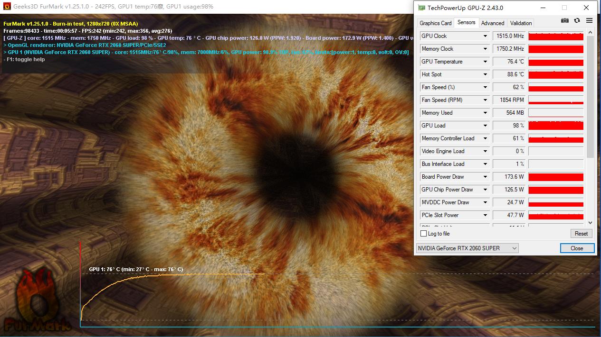Image resolution: width=601 pixels, height=337 pixels.
Task: Expand the Board Power Draw dropdown
Action: pos(485,177)
